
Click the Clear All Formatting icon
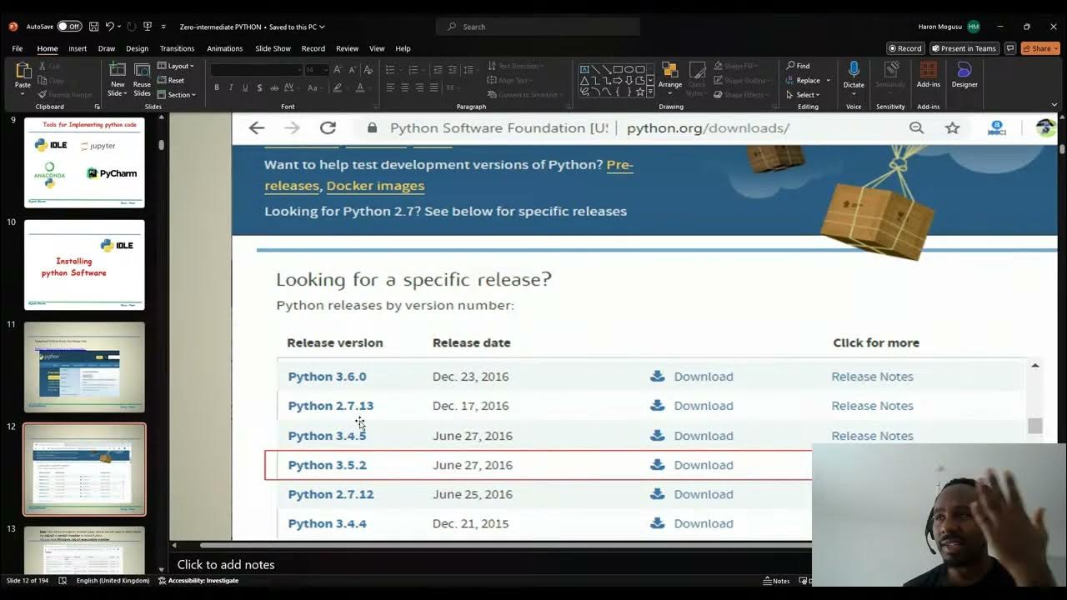pos(368,70)
